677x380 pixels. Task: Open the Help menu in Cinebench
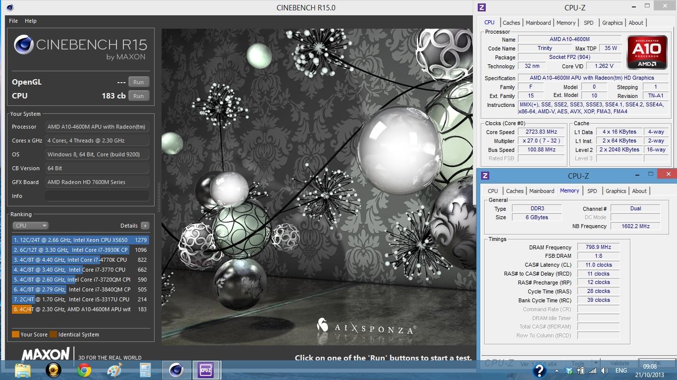click(x=31, y=21)
